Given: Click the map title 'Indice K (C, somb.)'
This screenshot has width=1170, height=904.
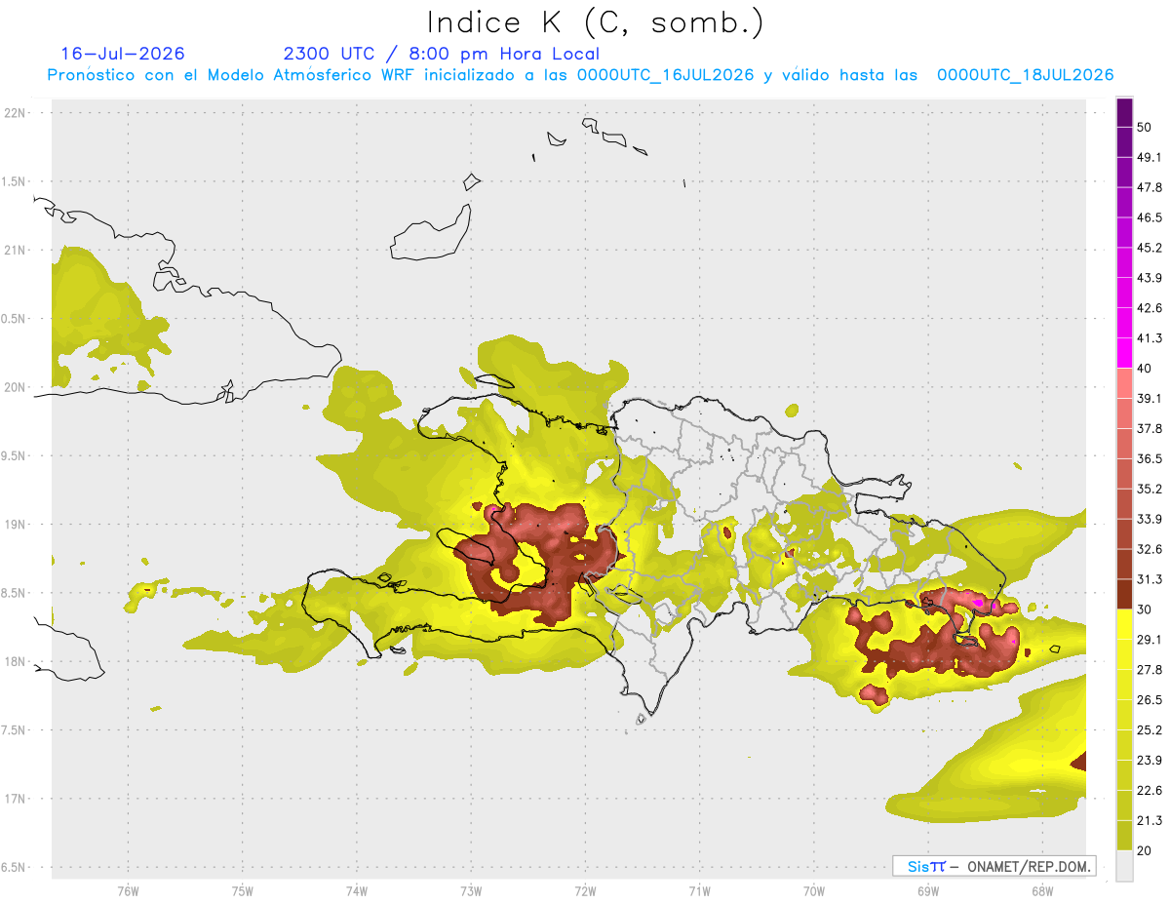Looking at the screenshot, I should (x=595, y=21).
